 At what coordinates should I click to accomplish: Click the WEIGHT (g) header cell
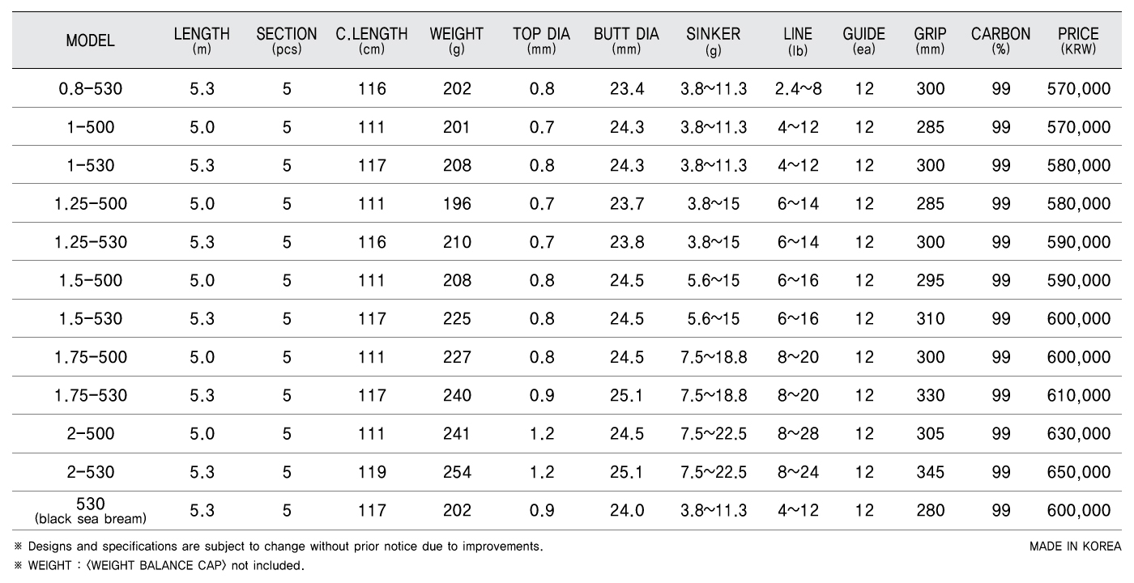coord(456,40)
